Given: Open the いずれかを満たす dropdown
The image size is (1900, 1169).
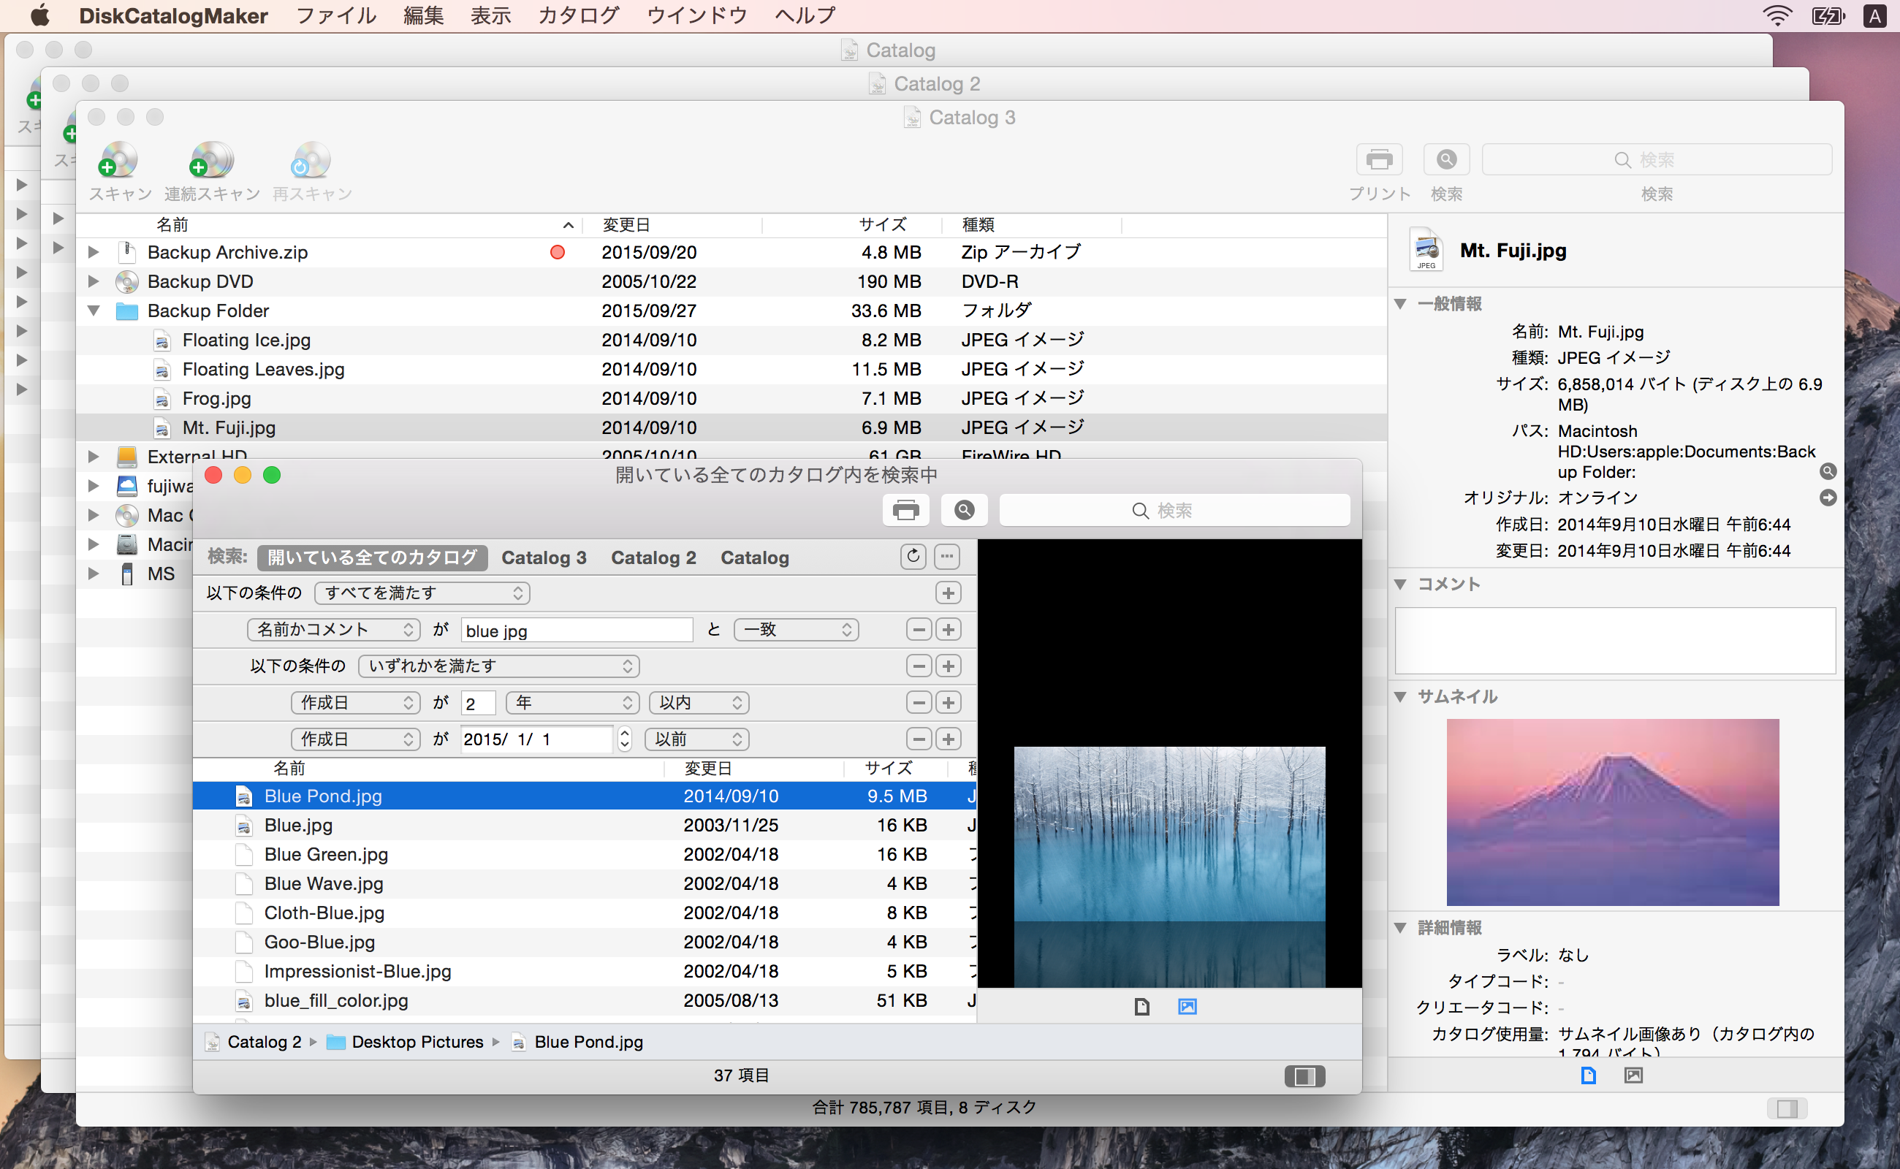Looking at the screenshot, I should tap(499, 666).
